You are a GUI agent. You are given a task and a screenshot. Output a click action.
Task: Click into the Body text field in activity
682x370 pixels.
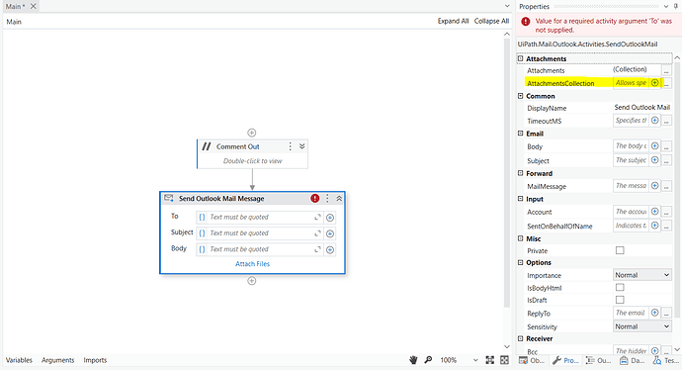pyautogui.click(x=259, y=249)
